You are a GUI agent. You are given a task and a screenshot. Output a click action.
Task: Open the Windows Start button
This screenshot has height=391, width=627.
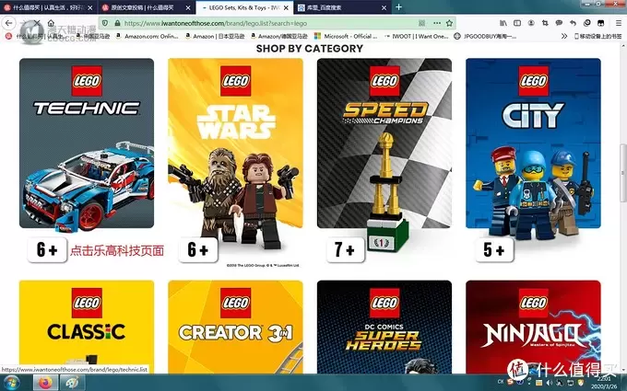(12, 383)
